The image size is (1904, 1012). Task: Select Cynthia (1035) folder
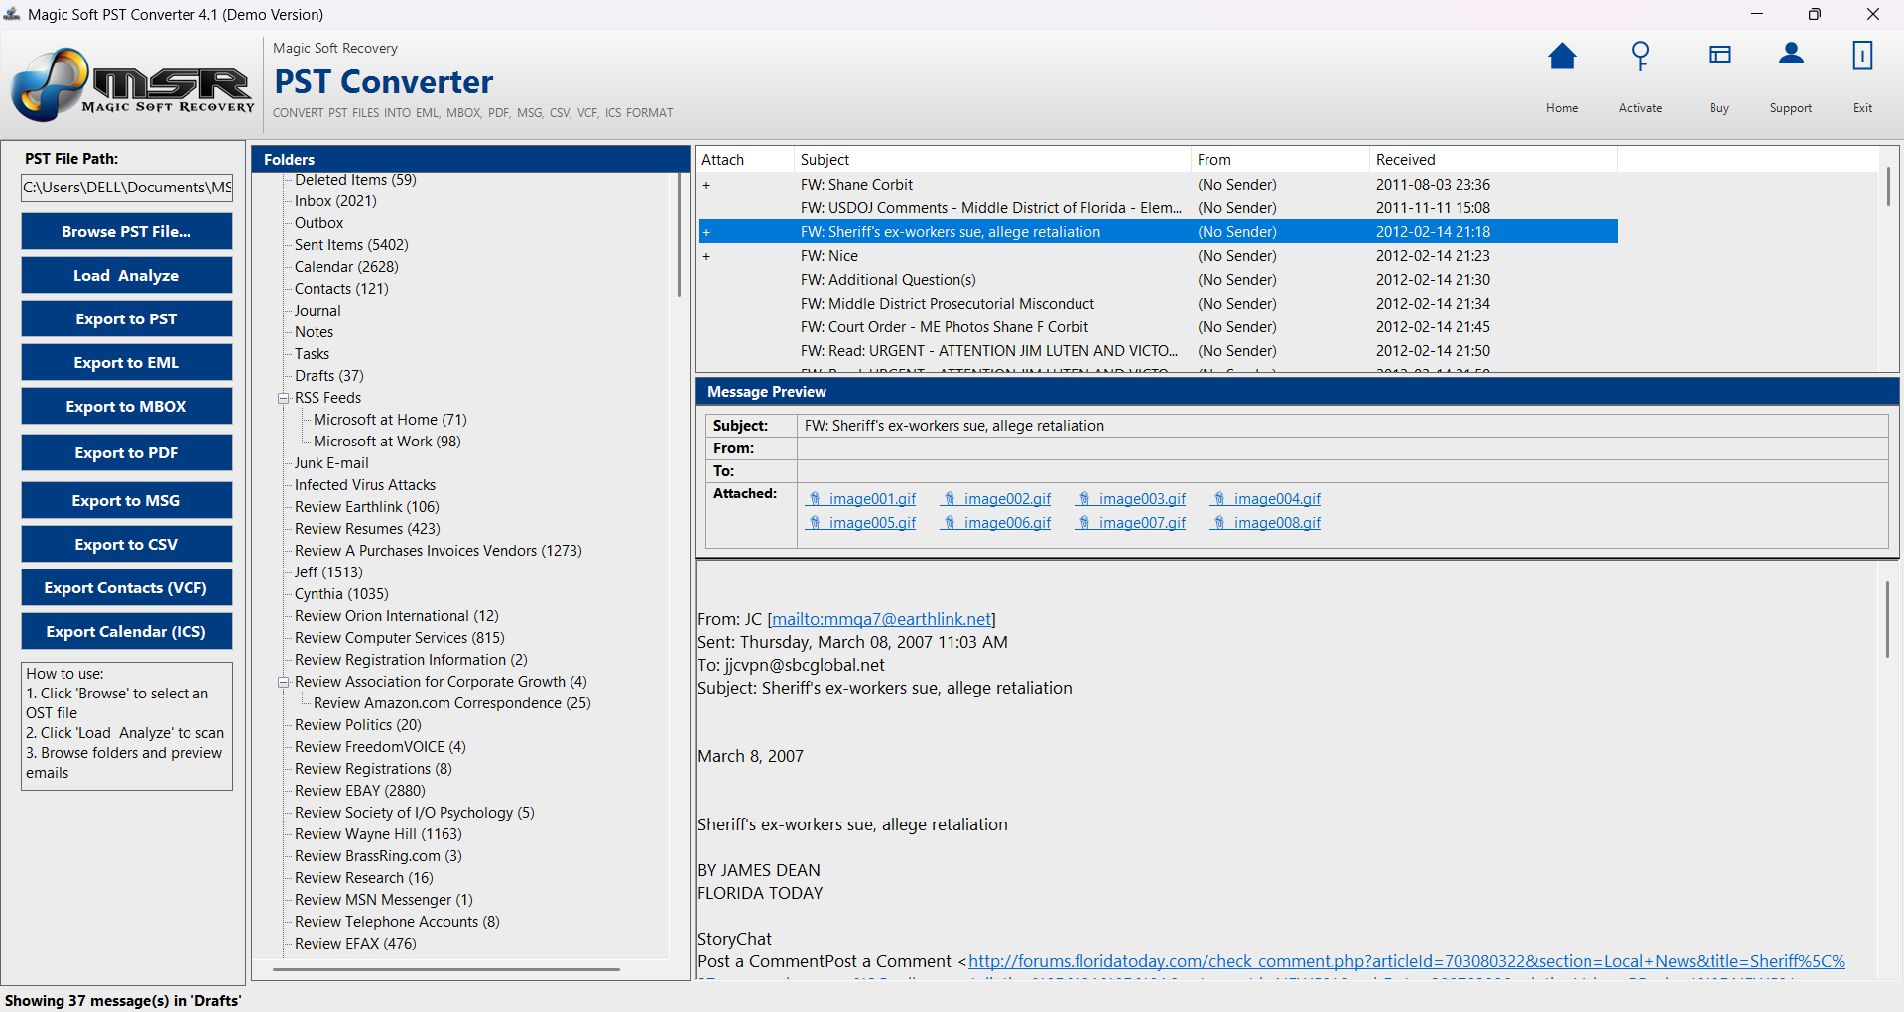341,594
